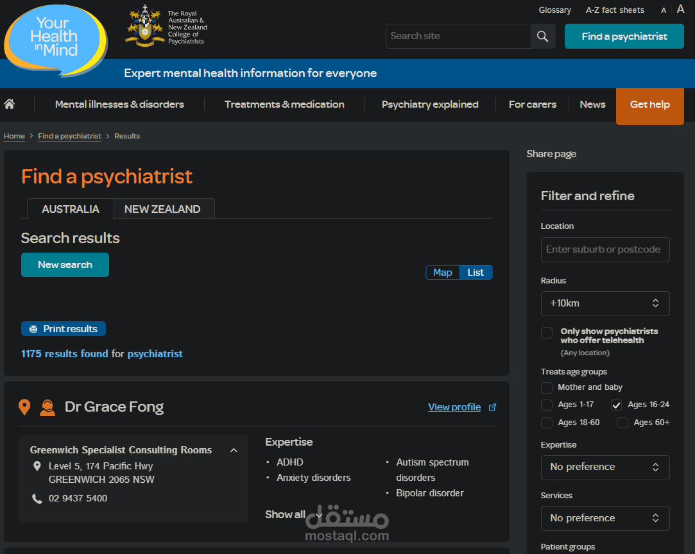Click the 1175 results found text
695x554 pixels.
65,354
